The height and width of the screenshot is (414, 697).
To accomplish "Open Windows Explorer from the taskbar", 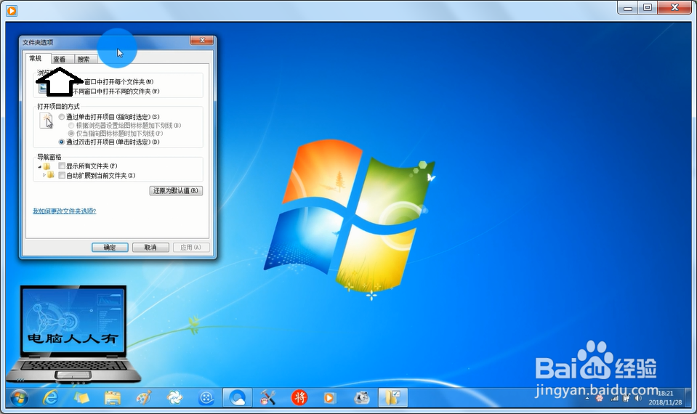I will point(113,397).
